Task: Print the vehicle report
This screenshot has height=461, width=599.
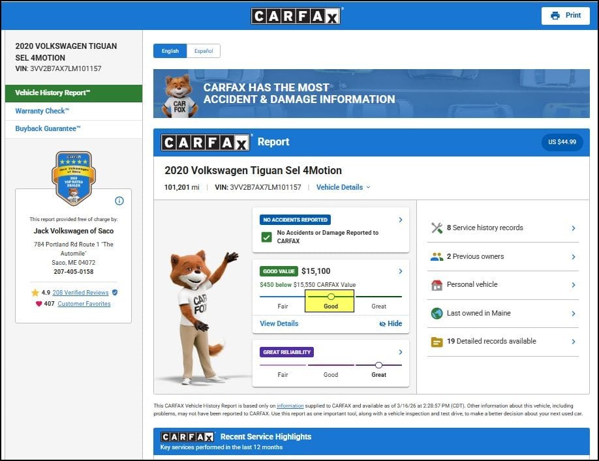Action: (565, 16)
